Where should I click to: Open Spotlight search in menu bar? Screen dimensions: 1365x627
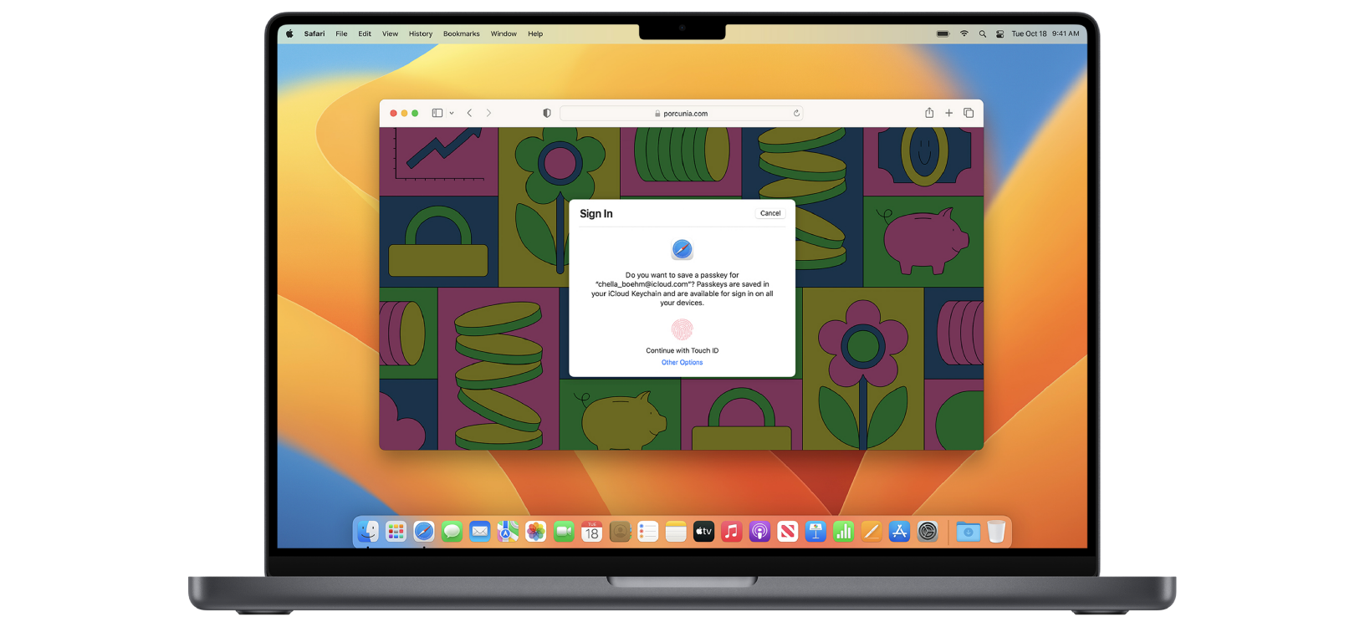[982, 34]
